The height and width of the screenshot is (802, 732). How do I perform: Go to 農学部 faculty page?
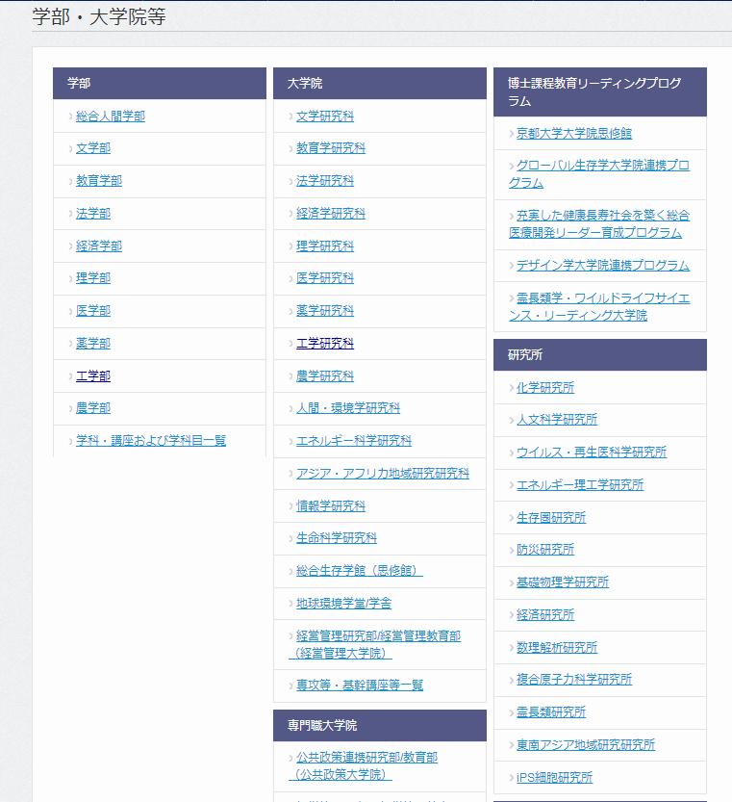coord(92,408)
